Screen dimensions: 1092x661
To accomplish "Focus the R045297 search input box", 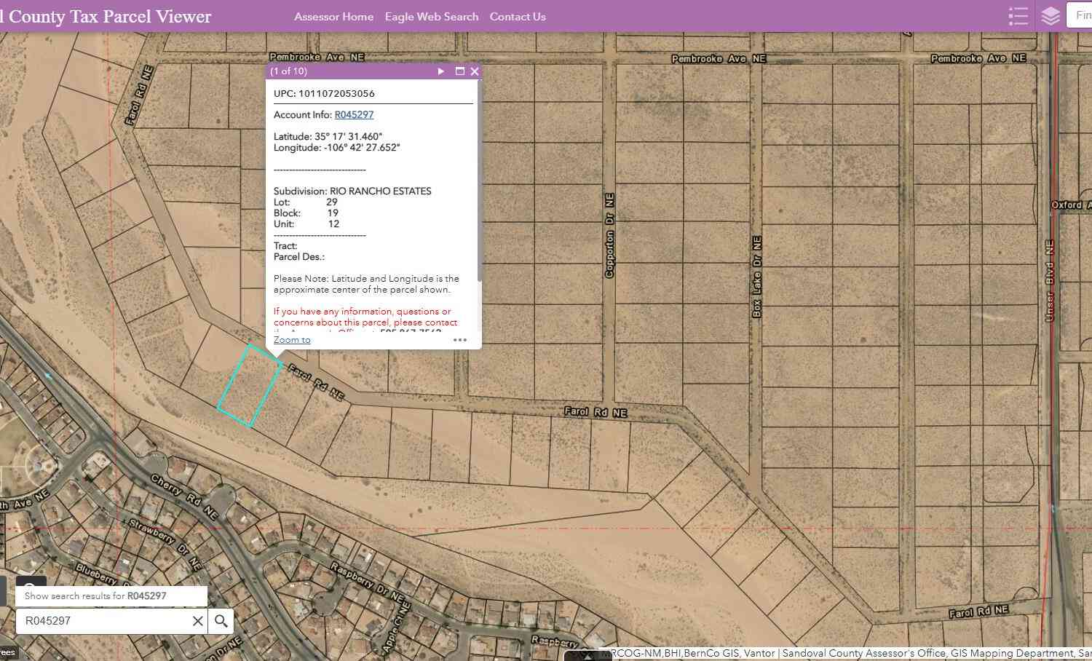I will click(x=106, y=621).
